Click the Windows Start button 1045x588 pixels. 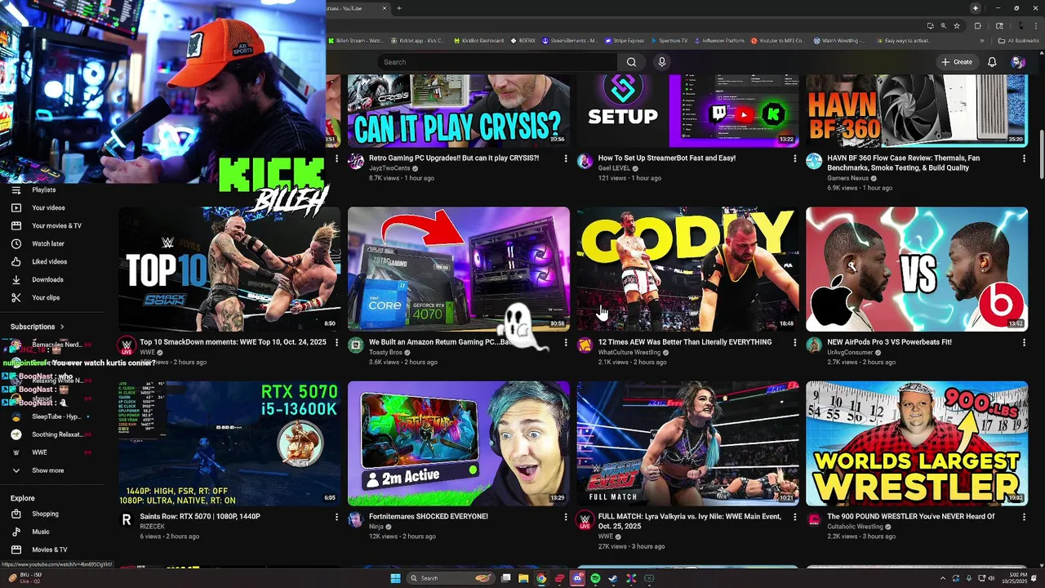click(x=396, y=578)
